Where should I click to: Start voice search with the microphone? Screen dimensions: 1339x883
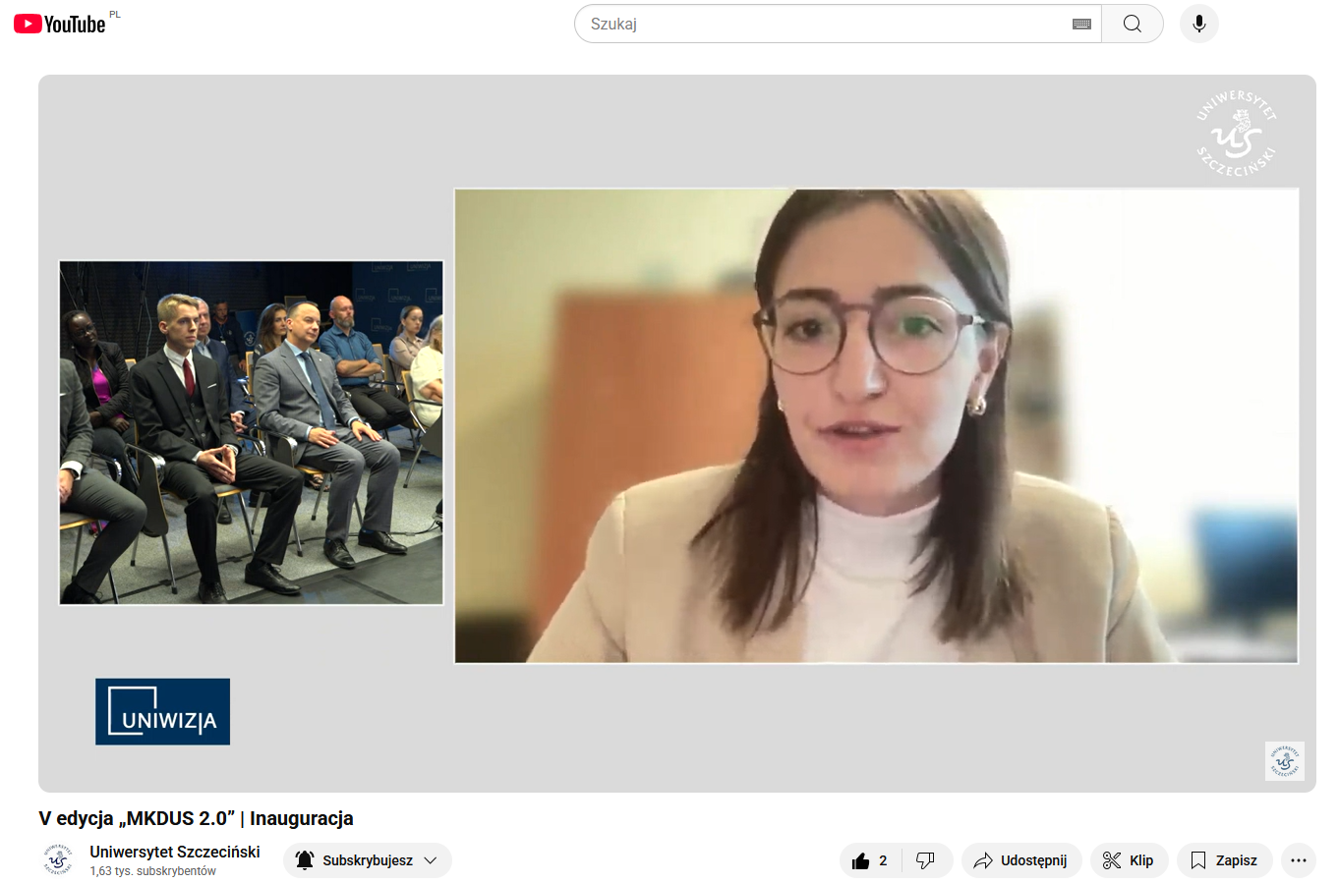click(x=1198, y=24)
